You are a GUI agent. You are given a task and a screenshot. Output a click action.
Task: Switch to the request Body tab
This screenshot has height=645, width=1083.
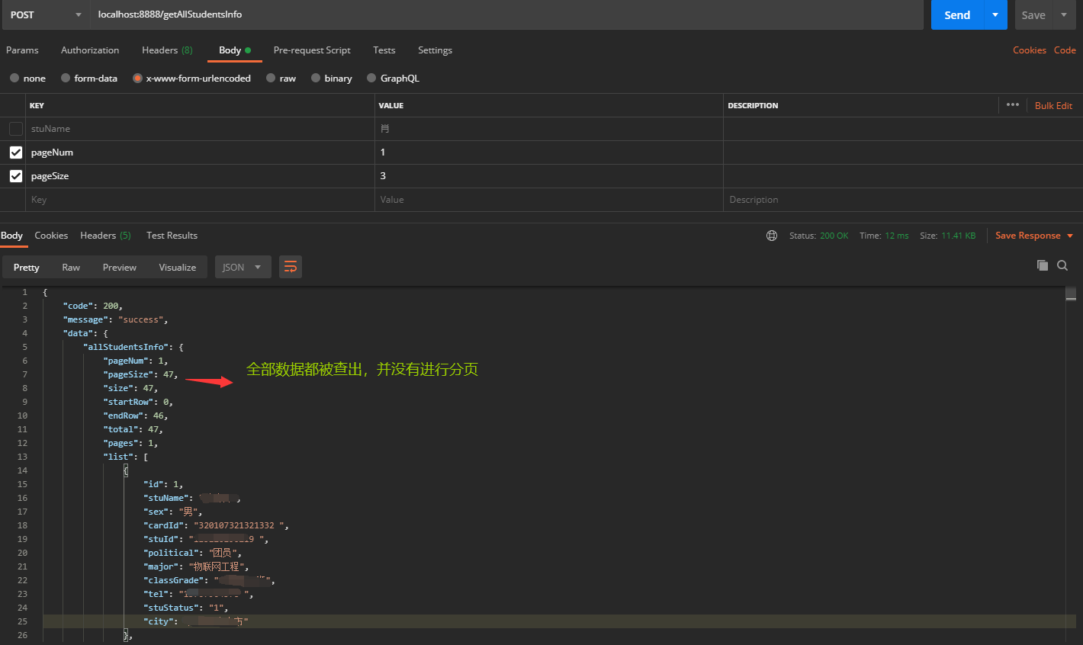[235, 50]
